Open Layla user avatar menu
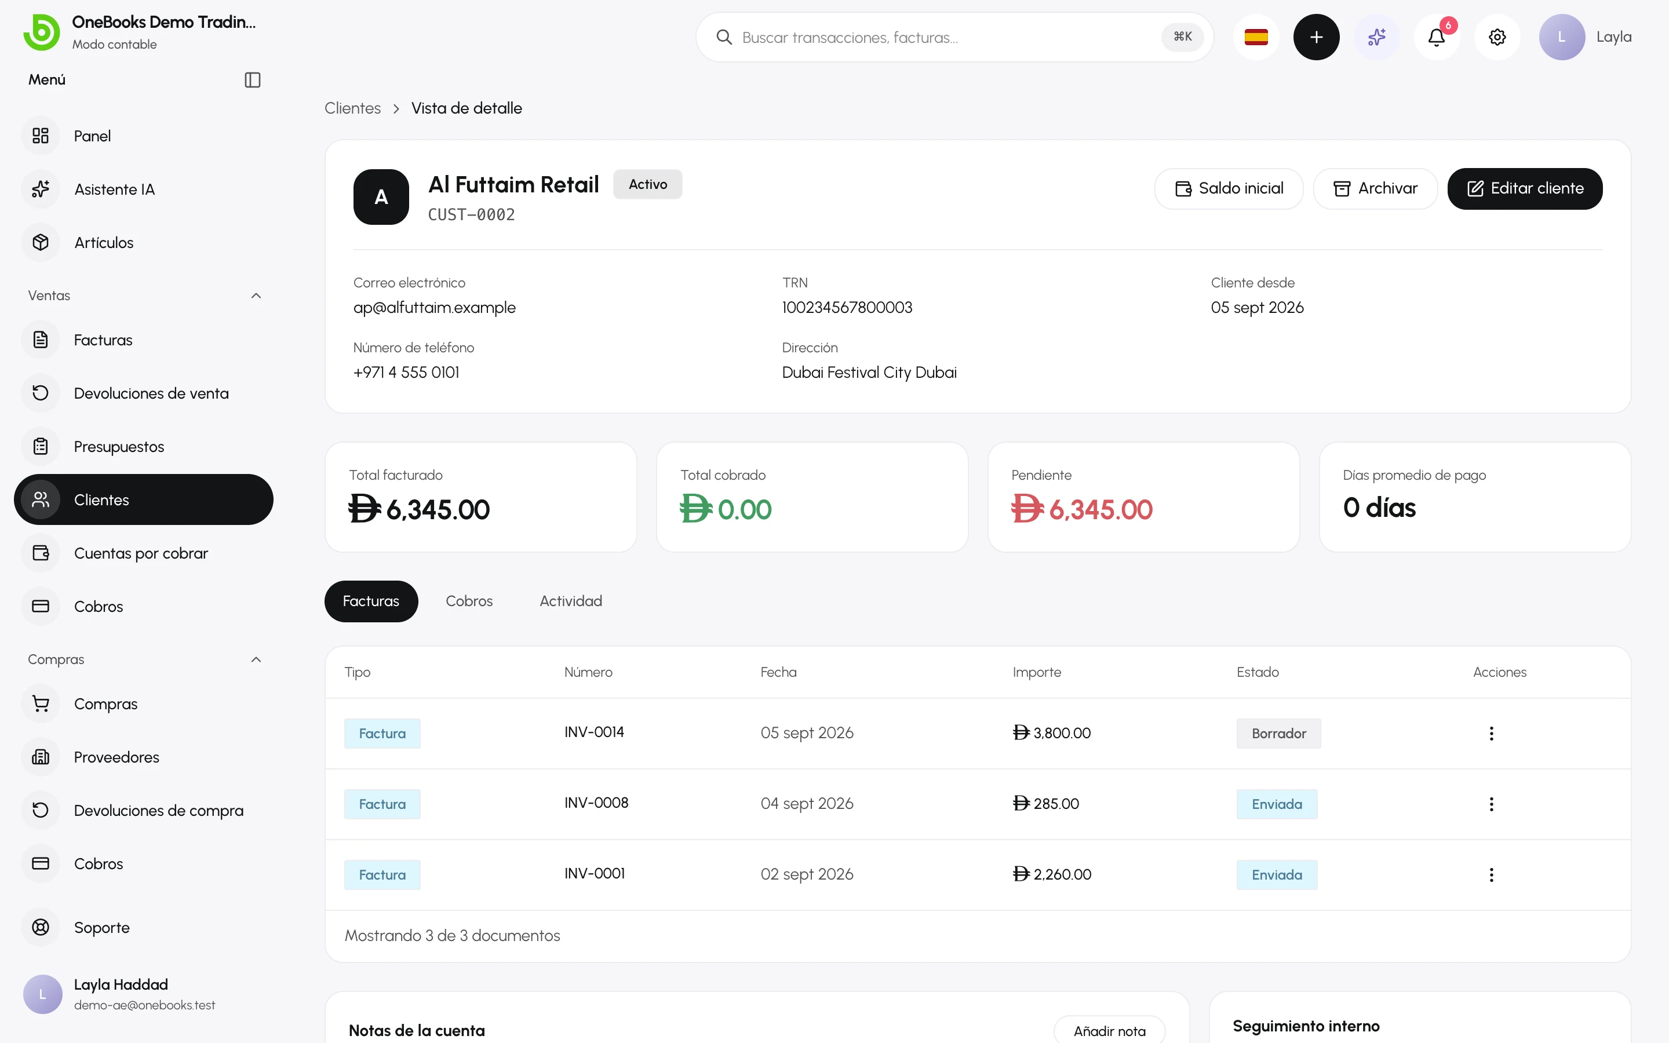 1561,37
